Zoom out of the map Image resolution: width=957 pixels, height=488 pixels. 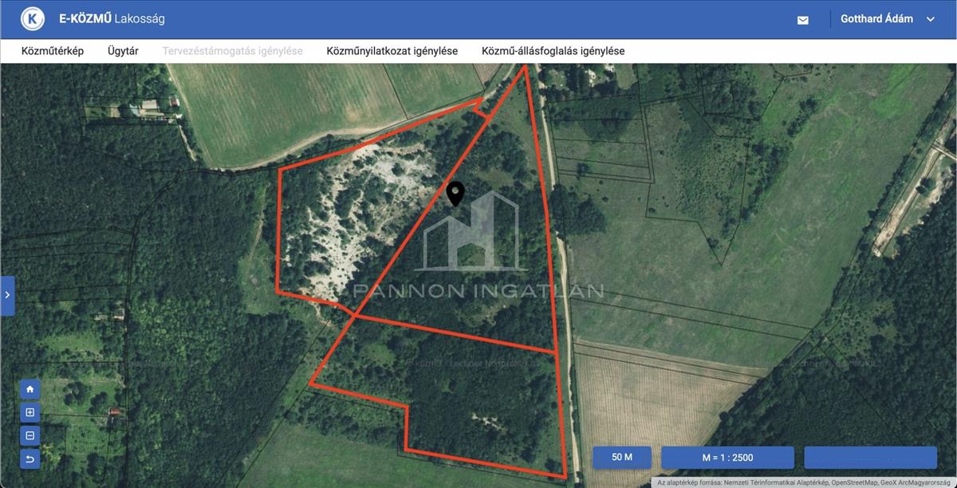pos(30,435)
